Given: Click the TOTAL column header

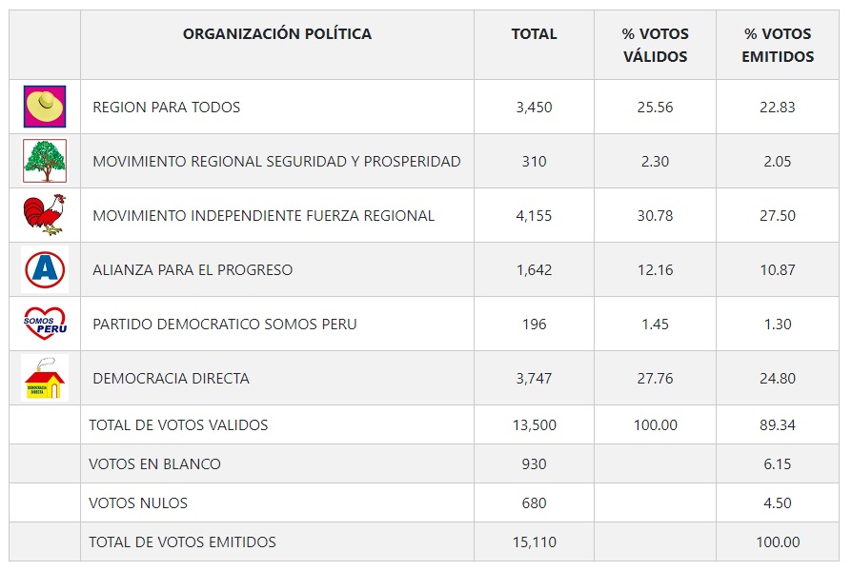Looking at the screenshot, I should pyautogui.click(x=534, y=34).
